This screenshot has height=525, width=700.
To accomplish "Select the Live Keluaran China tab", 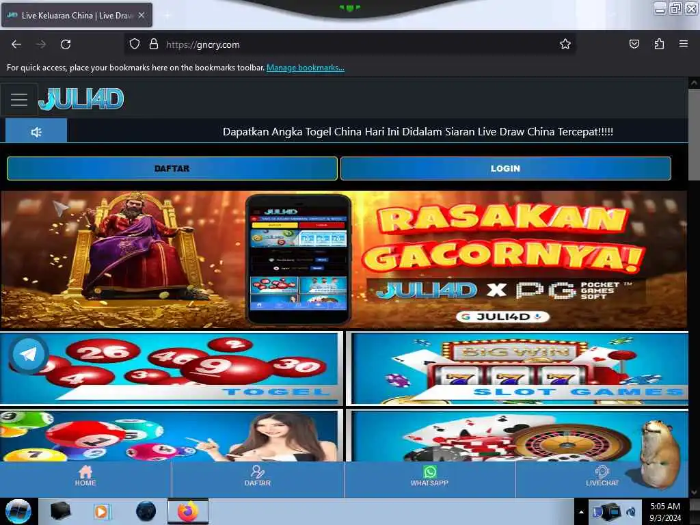I will click(x=77, y=15).
